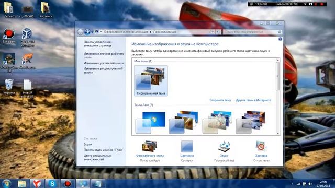Open Панель задач и меню "Пуск" link
This screenshot has height=188, width=335.
pos(104,150)
